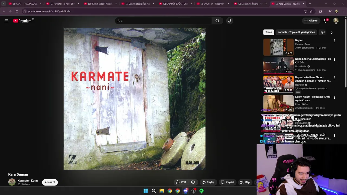
Task: Switch to Mamshine-İstisna tab
Action: (250, 4)
